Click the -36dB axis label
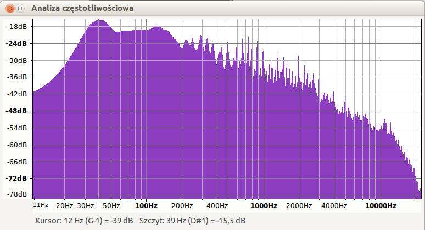425x230 pixels. click(x=17, y=77)
